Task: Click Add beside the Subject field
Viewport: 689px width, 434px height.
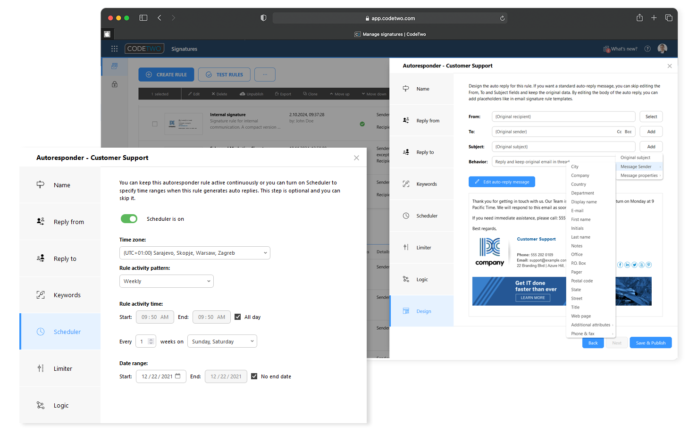Action: [x=651, y=147]
